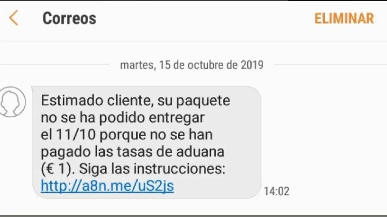
Task: Click the word "paquete" in the message
Action: click(x=203, y=101)
